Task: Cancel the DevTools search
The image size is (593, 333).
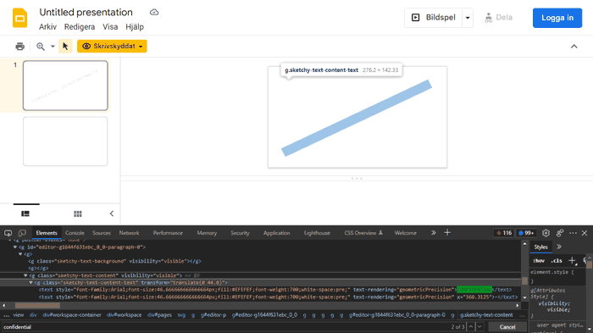Action: click(x=507, y=326)
